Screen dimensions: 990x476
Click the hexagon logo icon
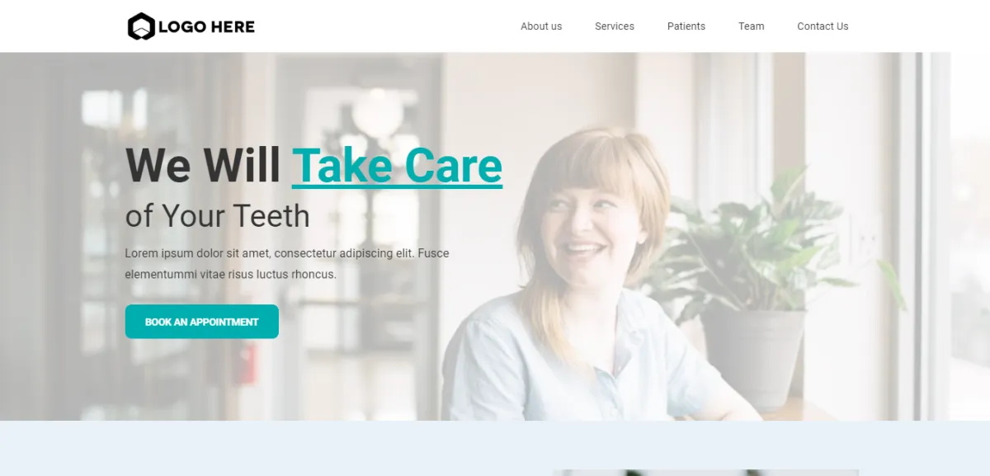tap(141, 26)
